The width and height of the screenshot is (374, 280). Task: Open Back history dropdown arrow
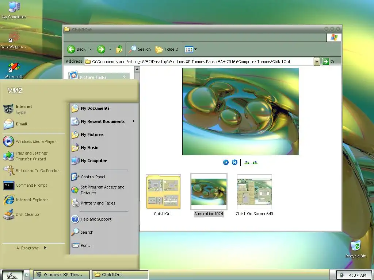pos(91,50)
